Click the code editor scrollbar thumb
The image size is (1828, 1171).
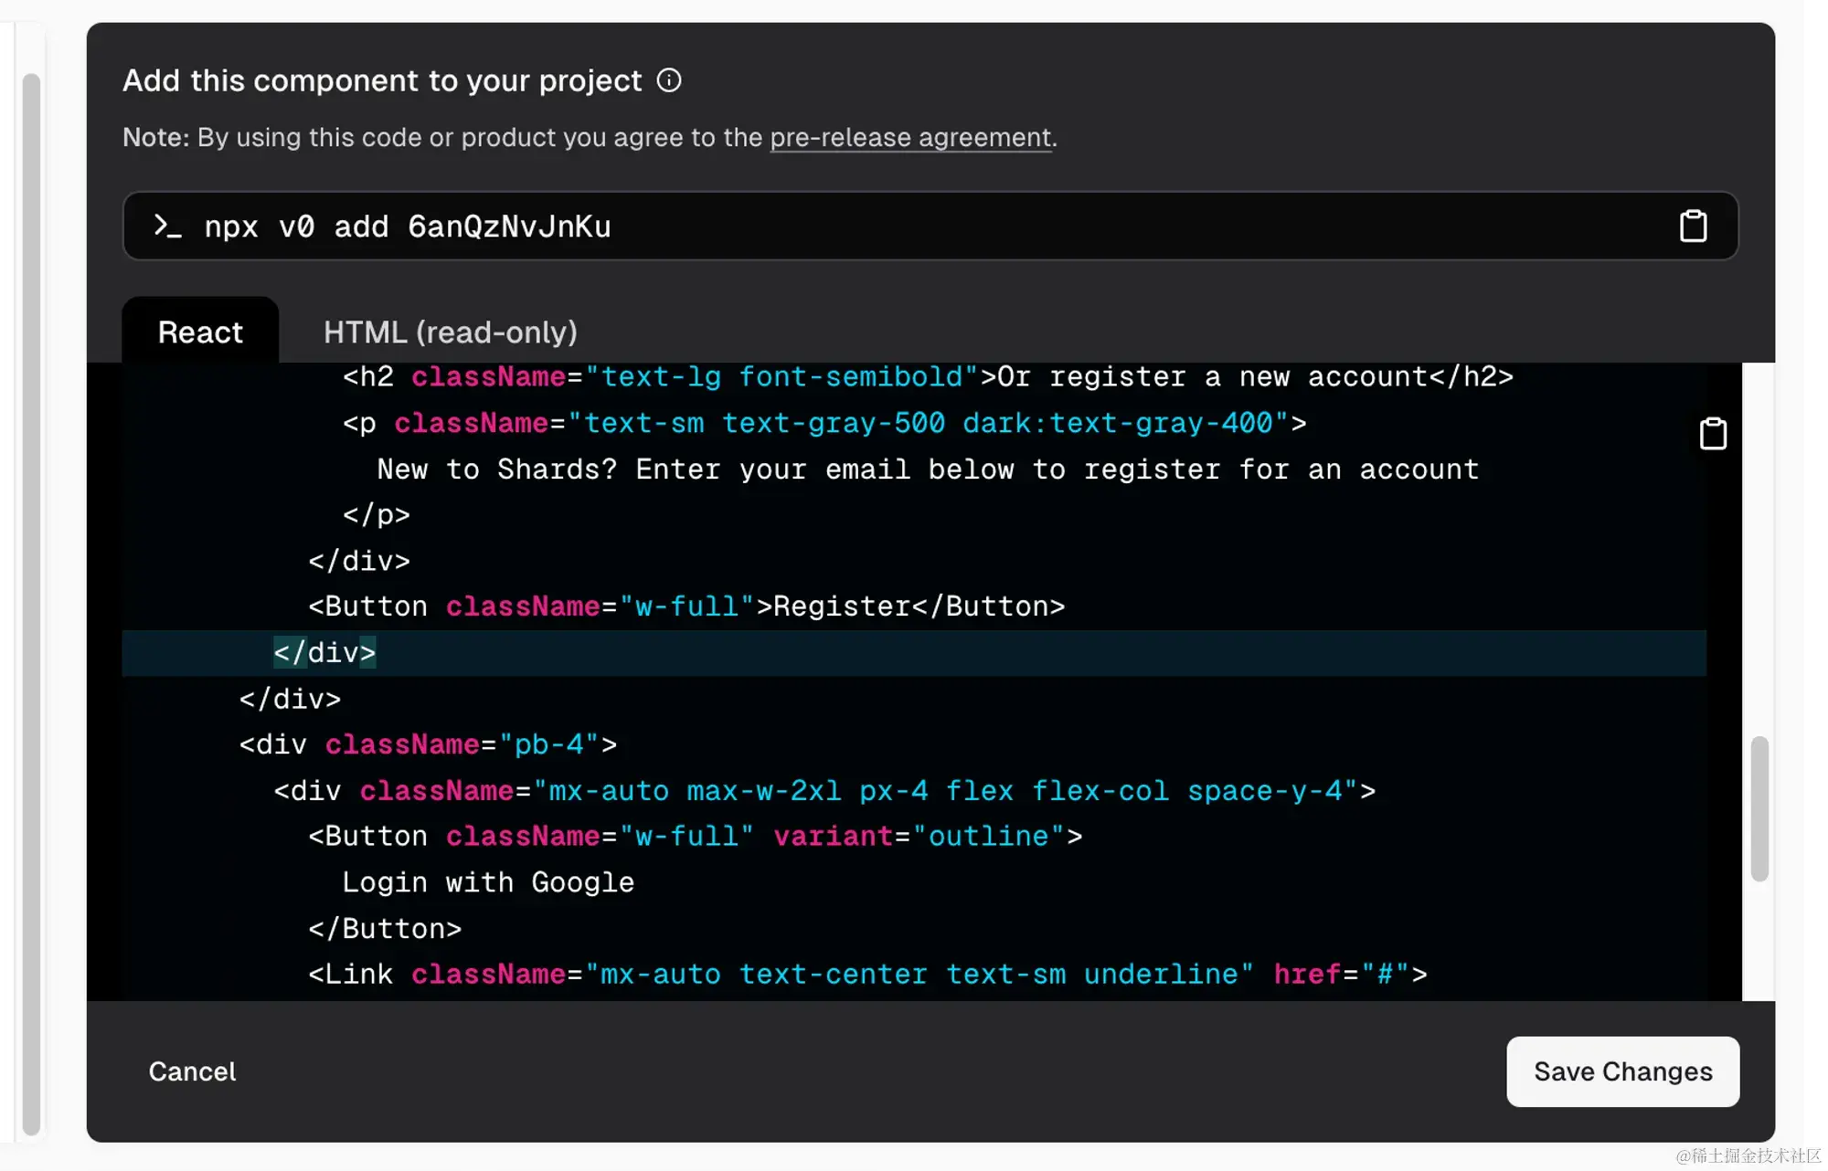(x=1759, y=808)
